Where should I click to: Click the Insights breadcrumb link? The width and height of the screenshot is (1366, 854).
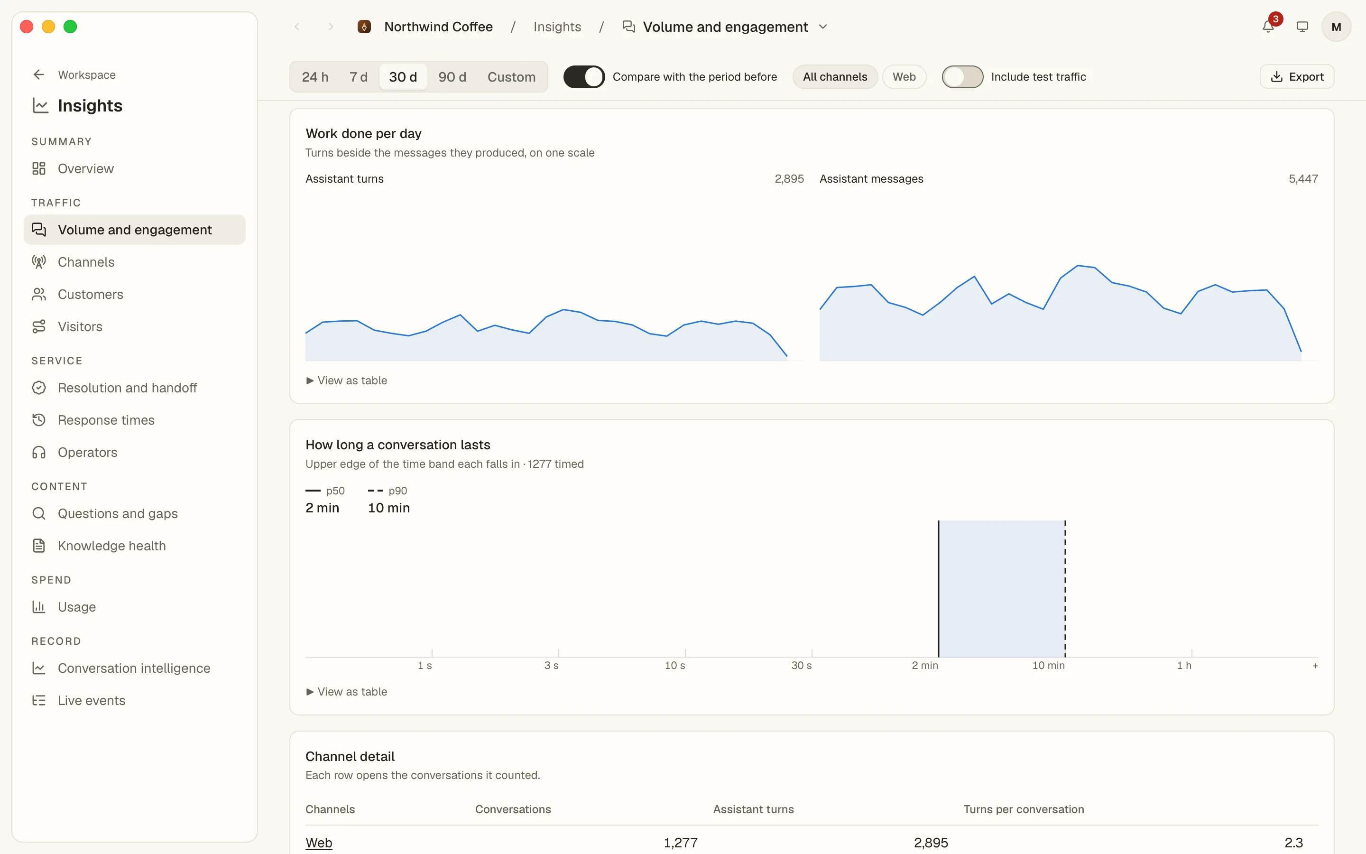tap(557, 27)
